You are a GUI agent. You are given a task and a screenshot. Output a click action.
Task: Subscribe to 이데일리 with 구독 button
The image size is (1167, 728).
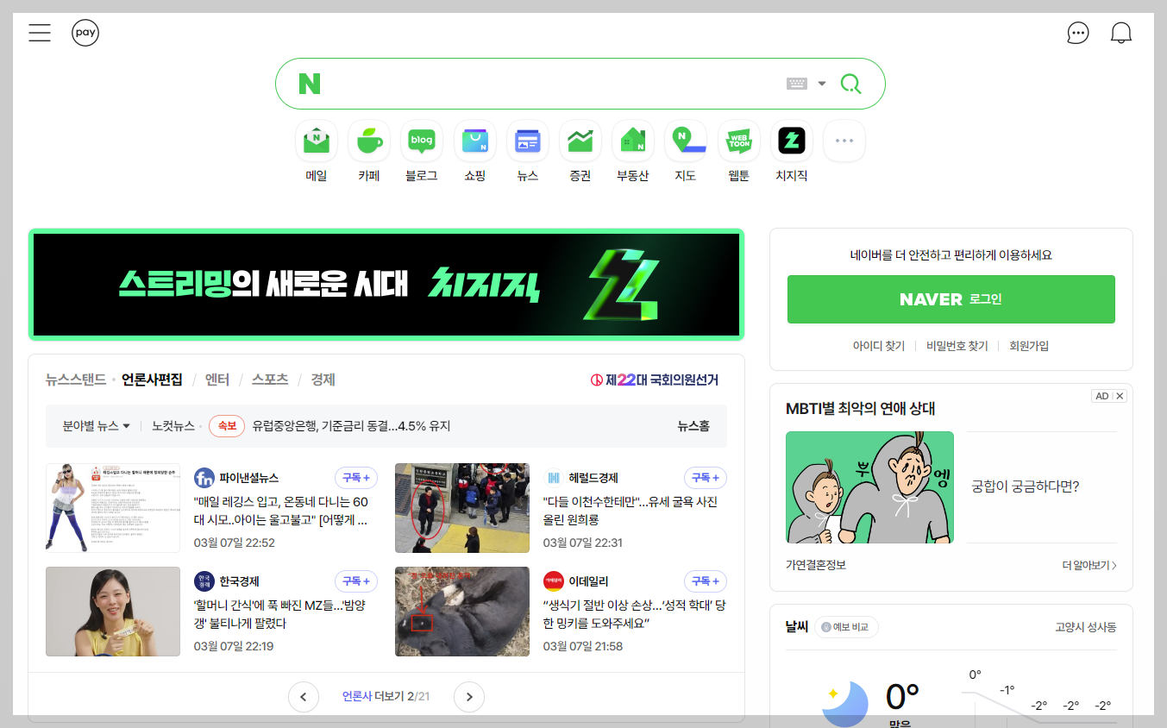coord(706,581)
